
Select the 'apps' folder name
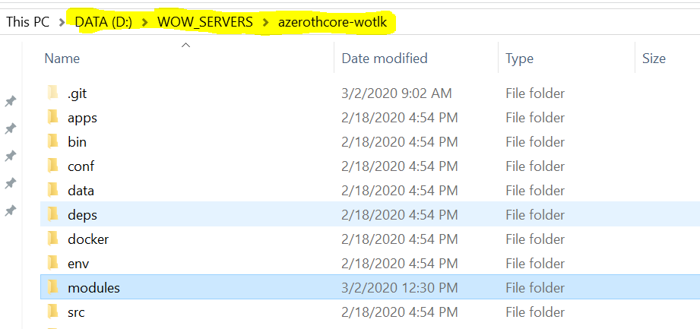click(x=83, y=118)
